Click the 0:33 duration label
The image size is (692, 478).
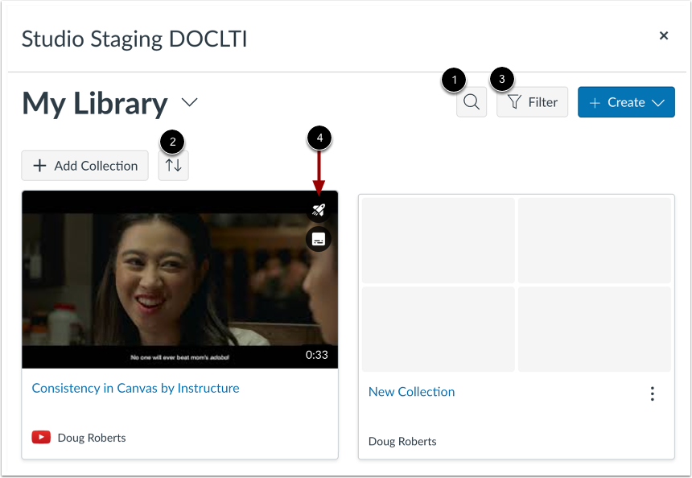coord(317,355)
